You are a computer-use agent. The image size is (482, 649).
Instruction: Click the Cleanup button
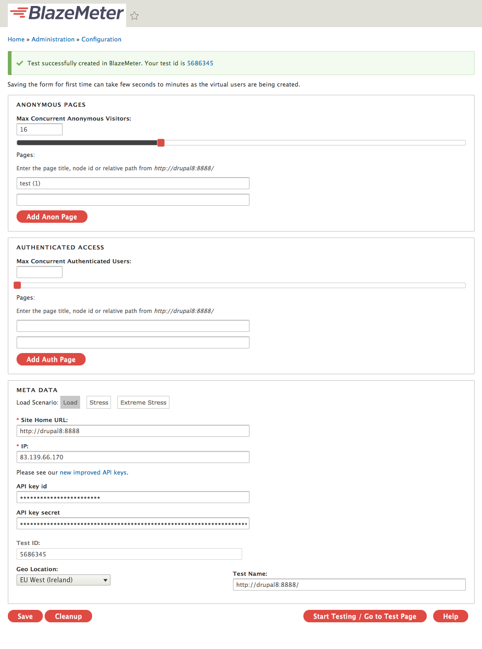[68, 616]
